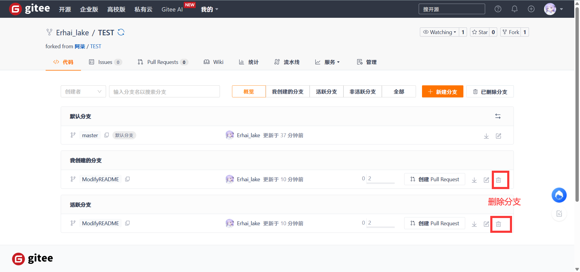This screenshot has width=580, height=272.
Task: Delete ModifyREADME branch under 活跃分支
Action: click(x=498, y=224)
